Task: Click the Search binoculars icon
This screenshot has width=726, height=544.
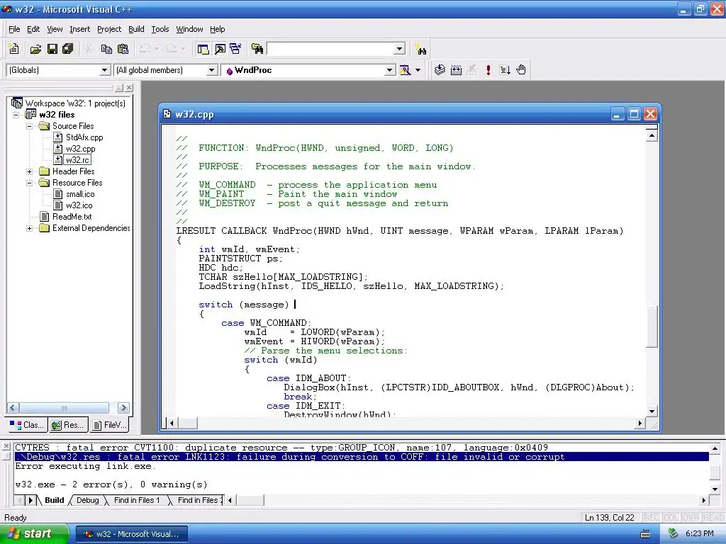Action: (x=421, y=49)
